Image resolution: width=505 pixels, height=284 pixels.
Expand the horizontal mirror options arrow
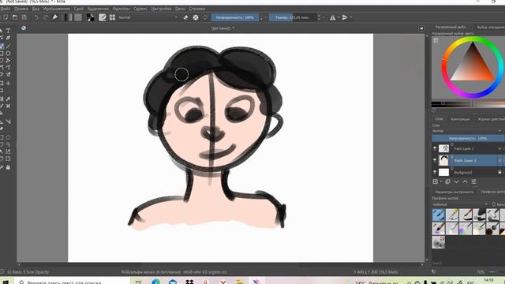tap(339, 17)
